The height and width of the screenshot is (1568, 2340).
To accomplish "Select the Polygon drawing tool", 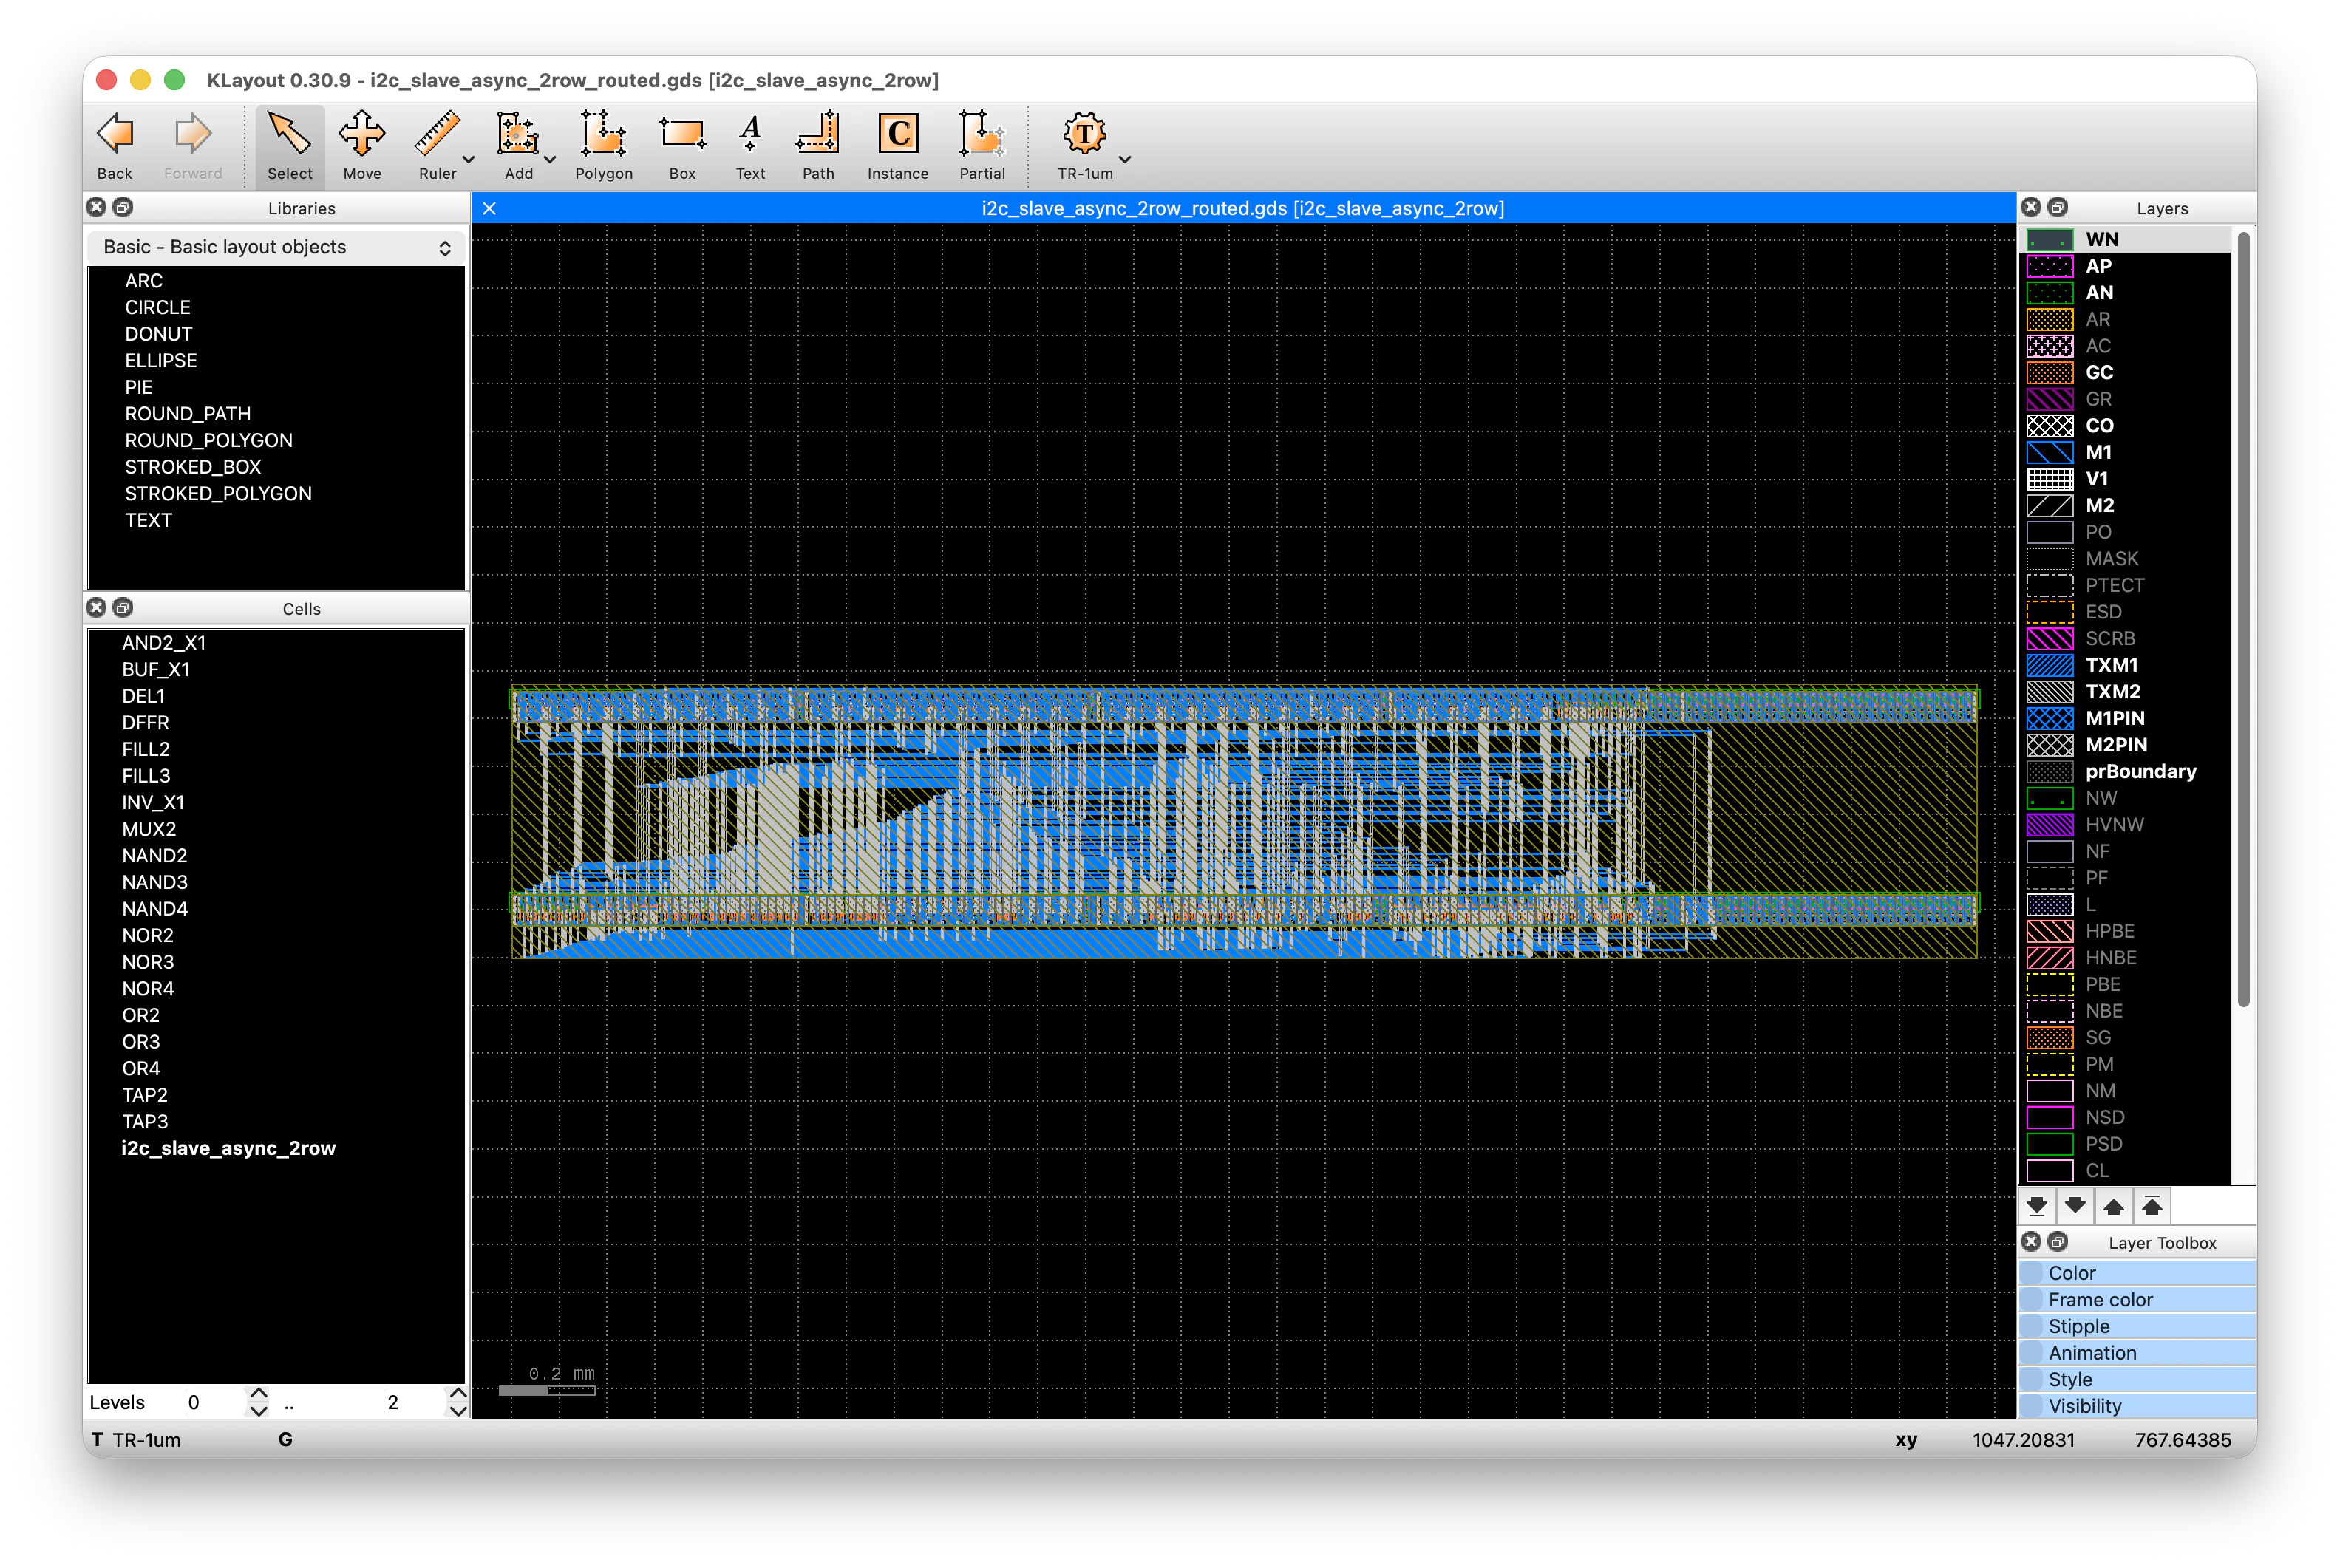I will pyautogui.click(x=603, y=145).
